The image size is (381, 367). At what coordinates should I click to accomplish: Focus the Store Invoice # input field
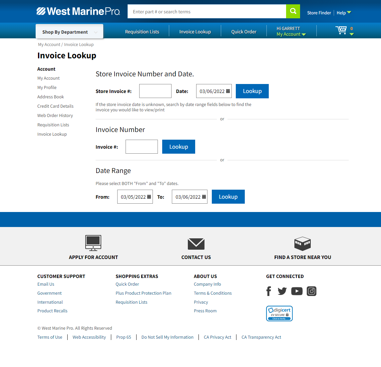pos(155,91)
